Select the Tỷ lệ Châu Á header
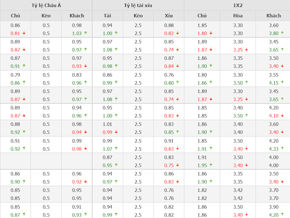290x218 pixels. pyautogui.click(x=46, y=5)
